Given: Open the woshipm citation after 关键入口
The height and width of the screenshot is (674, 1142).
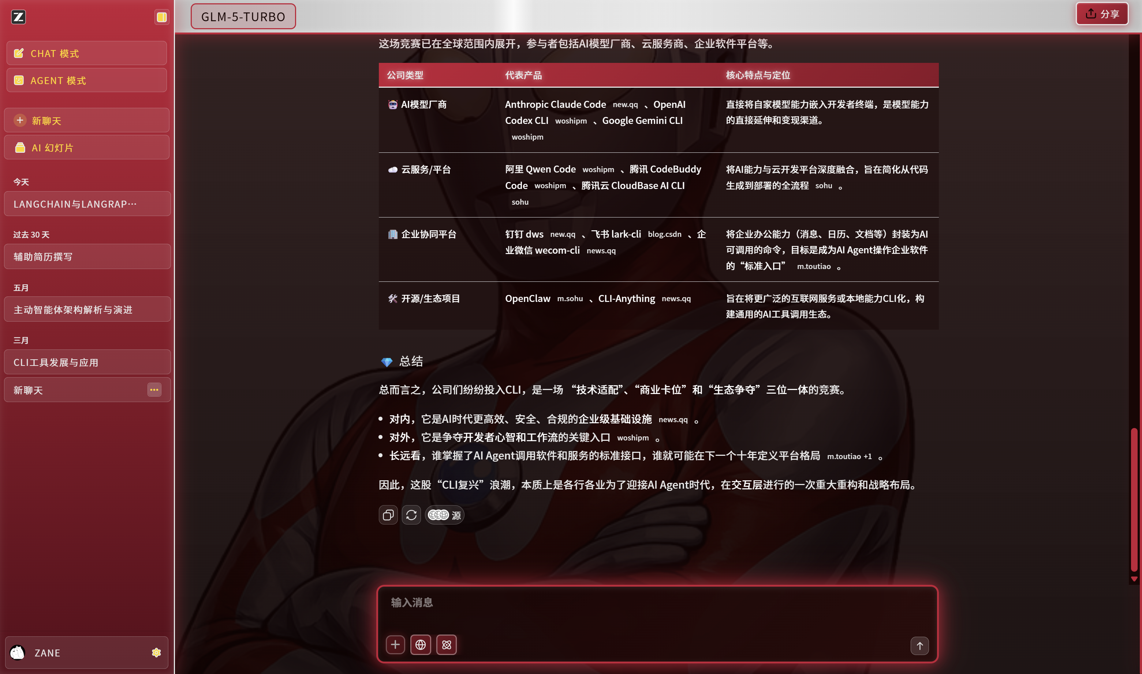Looking at the screenshot, I should pos(632,438).
